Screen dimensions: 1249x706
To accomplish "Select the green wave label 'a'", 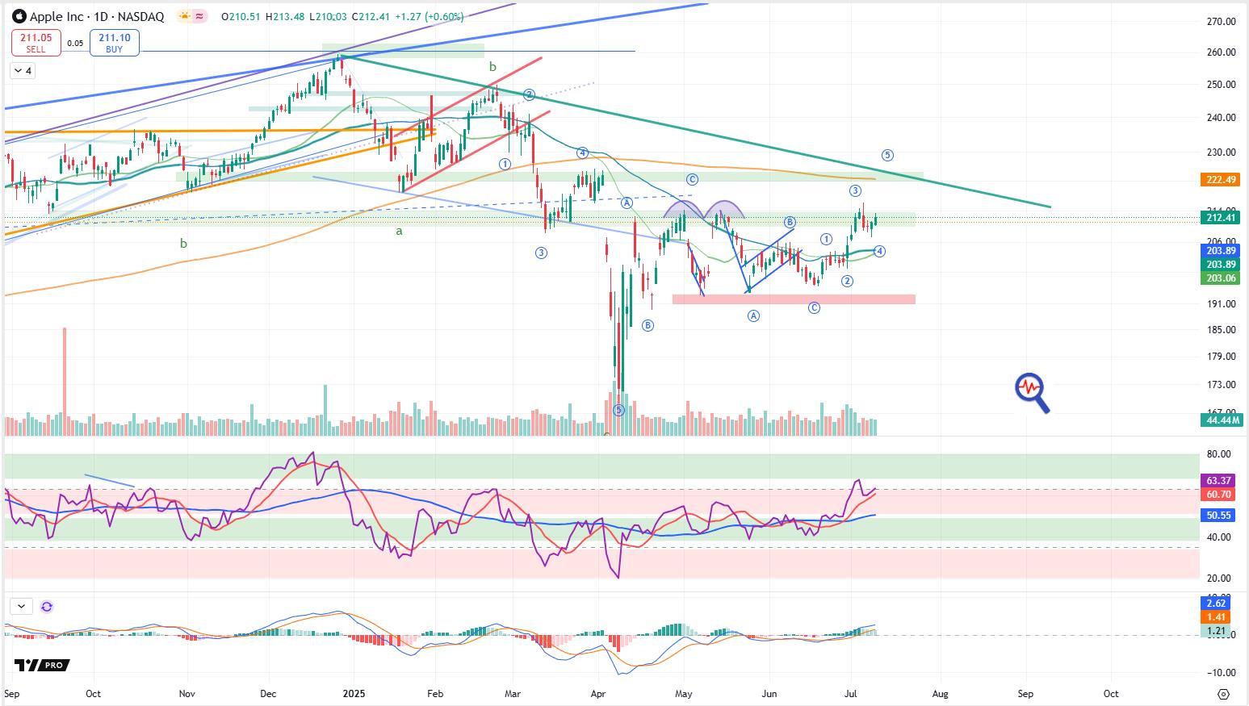I will coord(399,231).
